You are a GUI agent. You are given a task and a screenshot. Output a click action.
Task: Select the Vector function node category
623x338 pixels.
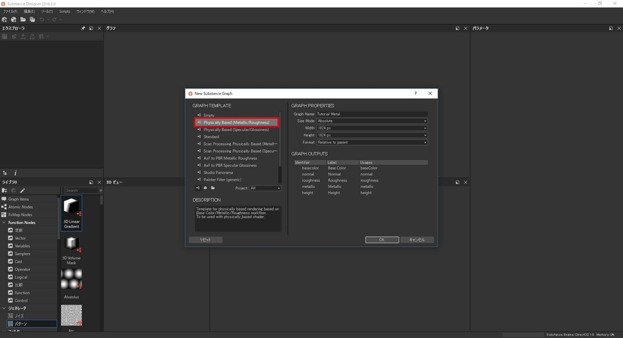pos(20,238)
